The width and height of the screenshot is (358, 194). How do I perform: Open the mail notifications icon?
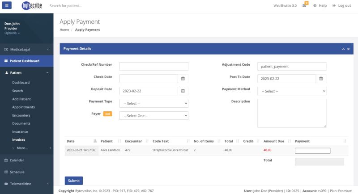click(304, 6)
